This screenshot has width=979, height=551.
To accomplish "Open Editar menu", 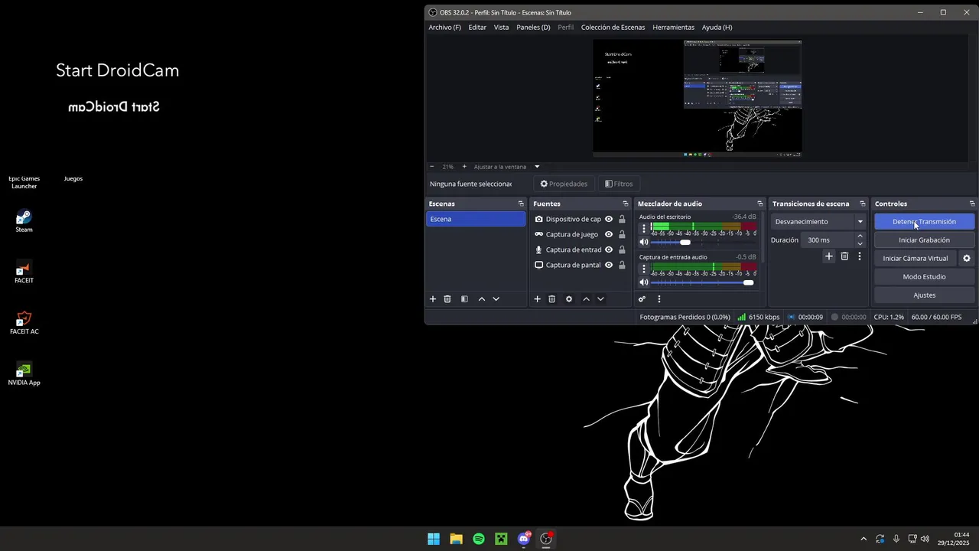I will pyautogui.click(x=477, y=27).
